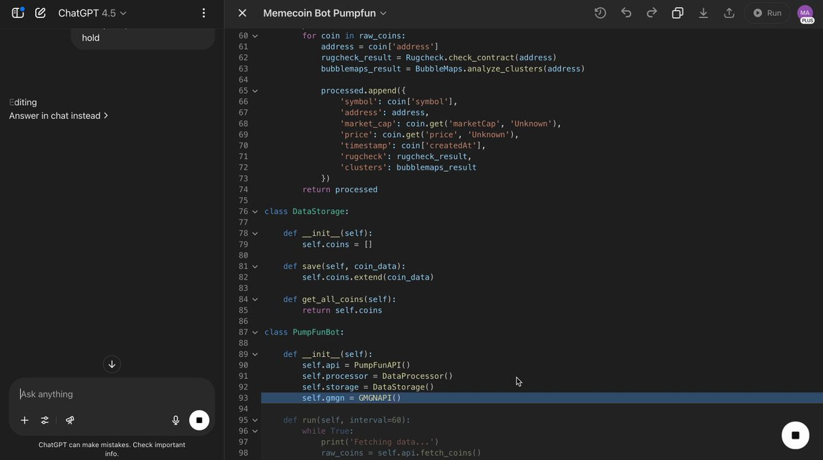The width and height of the screenshot is (823, 460).
Task: Open the MA Plus profile avatar
Action: coord(805,14)
